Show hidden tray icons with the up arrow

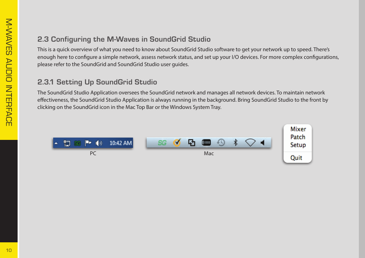[56, 143]
